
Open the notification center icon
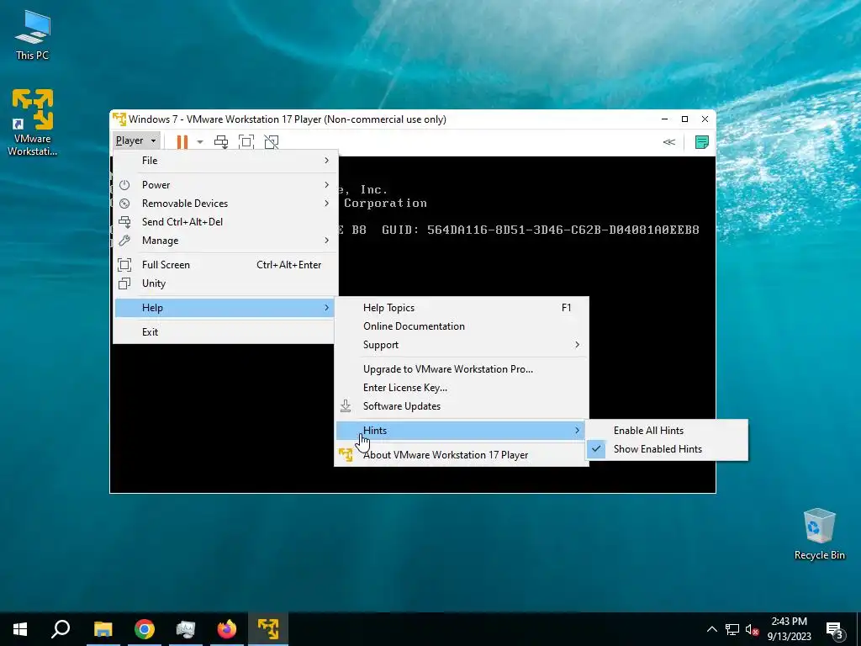pos(835,630)
